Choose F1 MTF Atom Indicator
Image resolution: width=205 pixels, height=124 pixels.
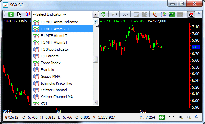pos(63,22)
